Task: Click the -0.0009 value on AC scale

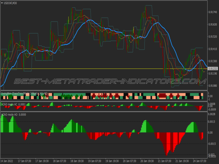Action: coord(212,109)
